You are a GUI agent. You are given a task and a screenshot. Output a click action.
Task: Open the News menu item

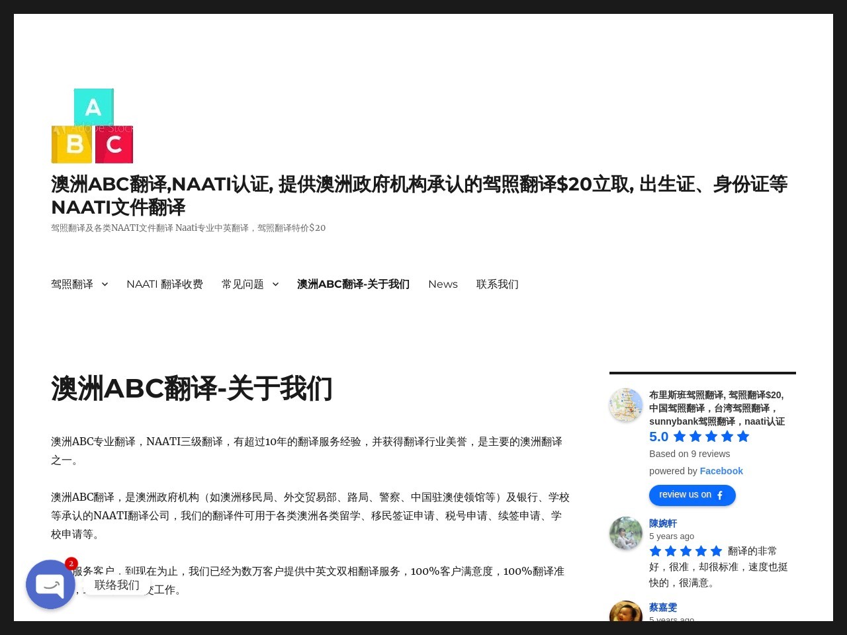click(443, 284)
